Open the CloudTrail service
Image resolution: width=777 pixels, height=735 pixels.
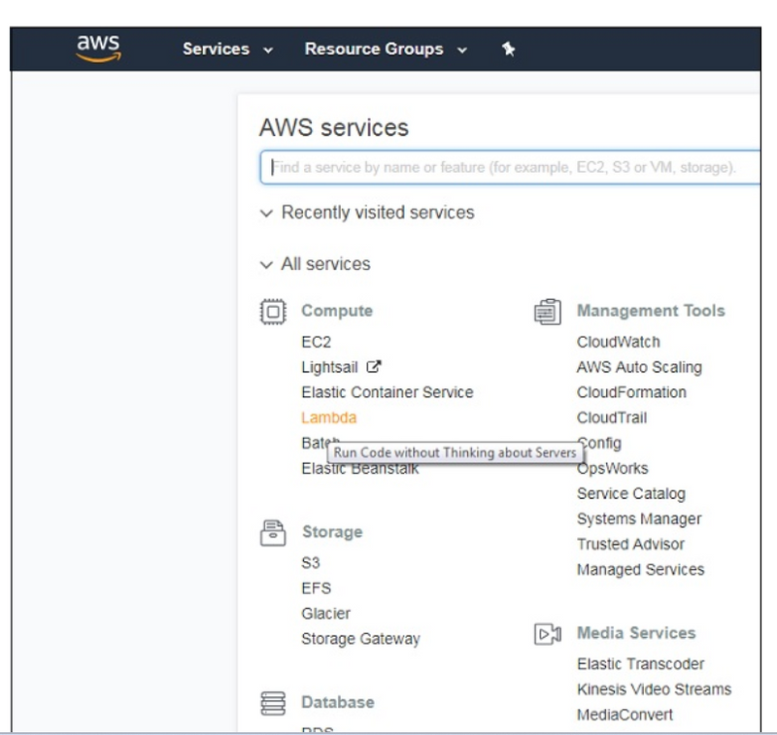coord(612,418)
